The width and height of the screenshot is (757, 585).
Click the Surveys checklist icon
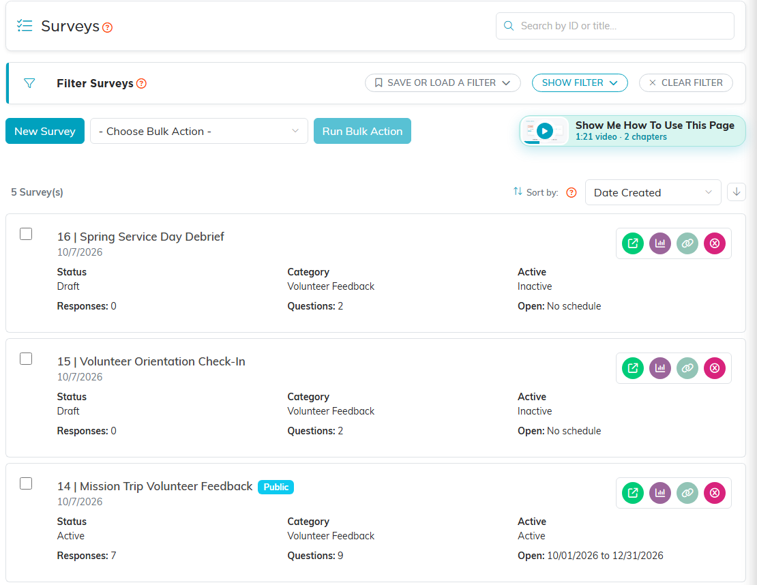[25, 26]
